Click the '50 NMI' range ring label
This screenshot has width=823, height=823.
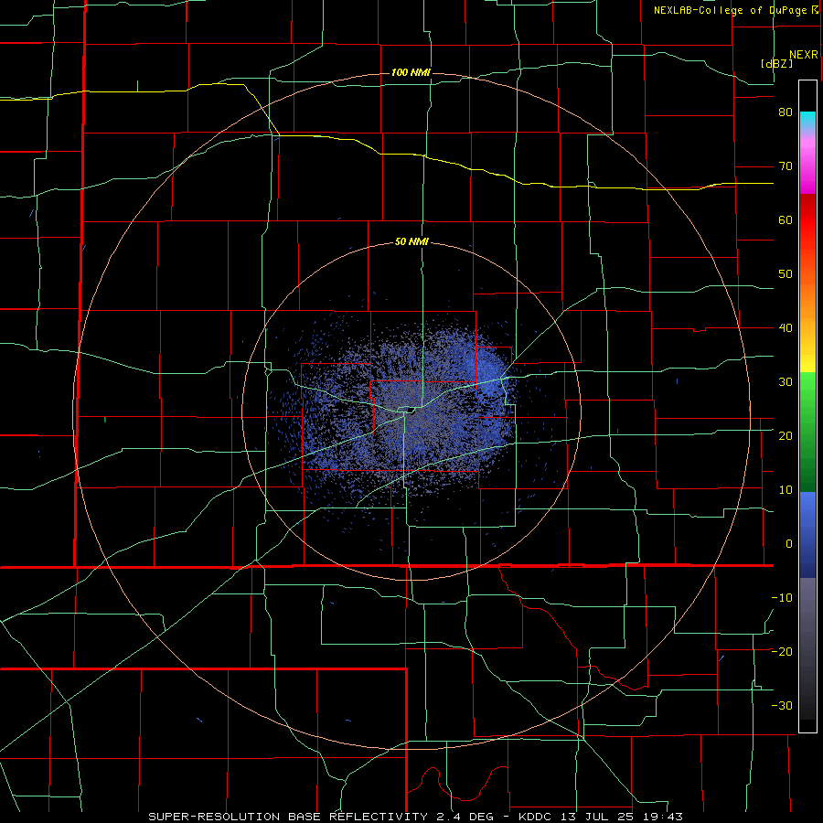(412, 242)
